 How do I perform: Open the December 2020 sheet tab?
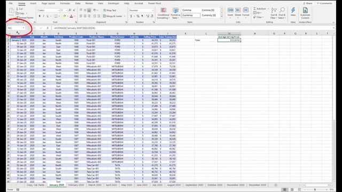point(258,185)
